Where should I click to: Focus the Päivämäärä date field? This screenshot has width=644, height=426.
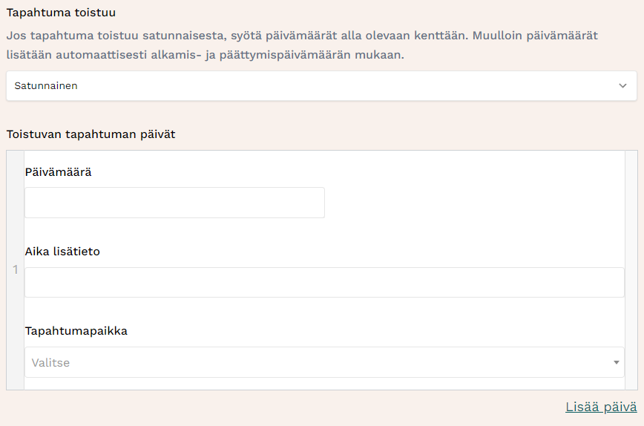pos(174,203)
